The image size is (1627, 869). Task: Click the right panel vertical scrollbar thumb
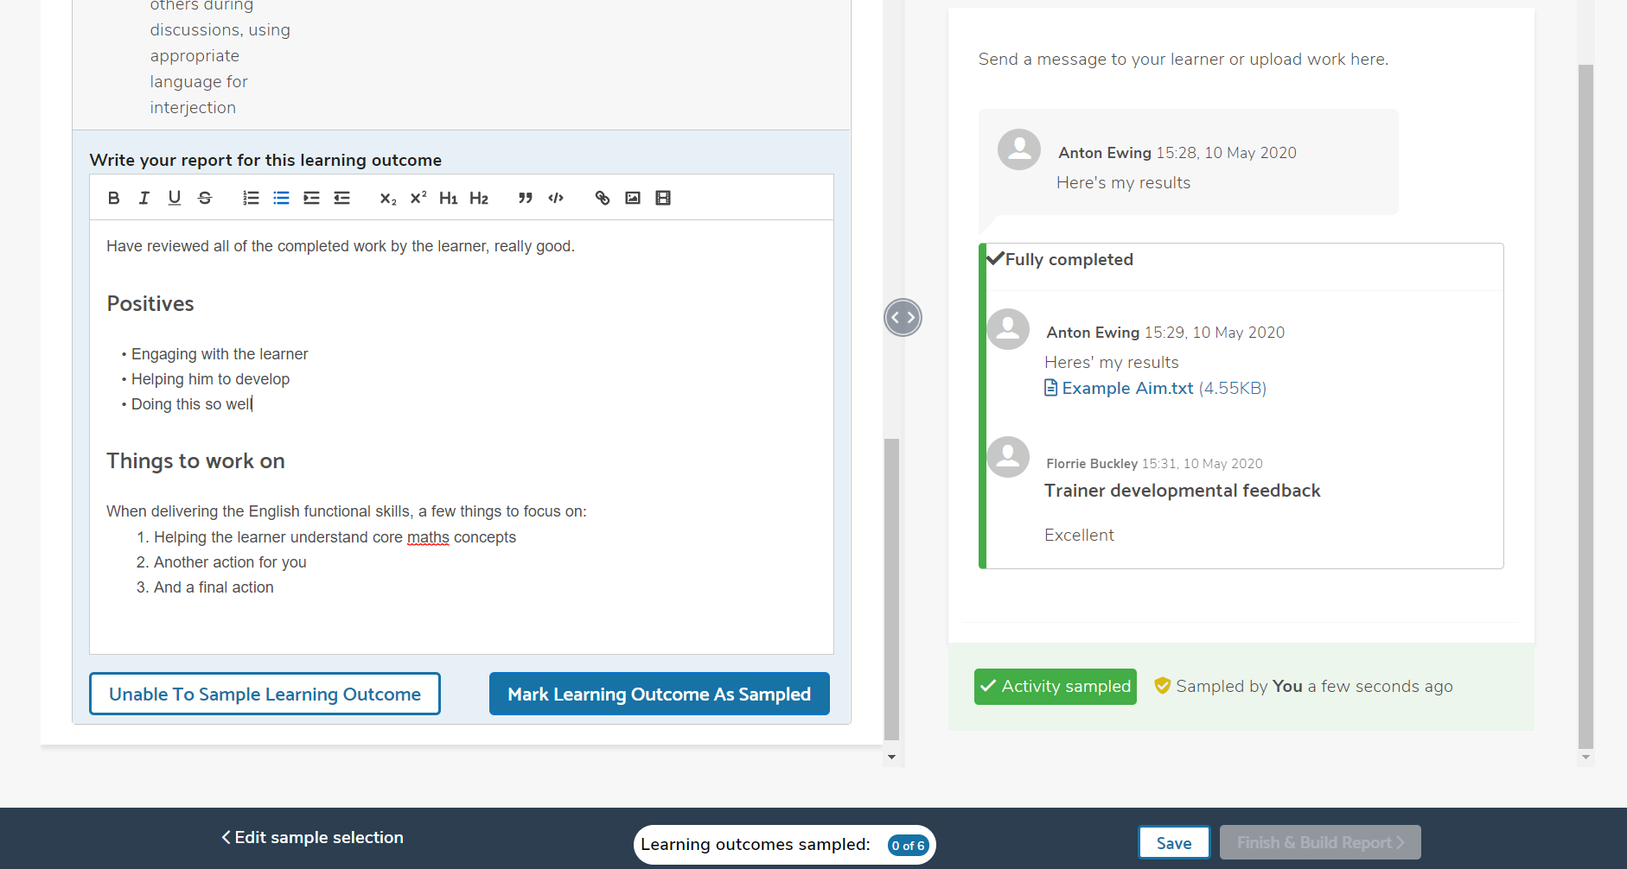click(x=1586, y=406)
